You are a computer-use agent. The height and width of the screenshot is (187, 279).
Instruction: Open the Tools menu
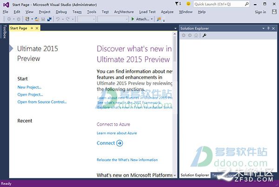[x=92, y=12]
